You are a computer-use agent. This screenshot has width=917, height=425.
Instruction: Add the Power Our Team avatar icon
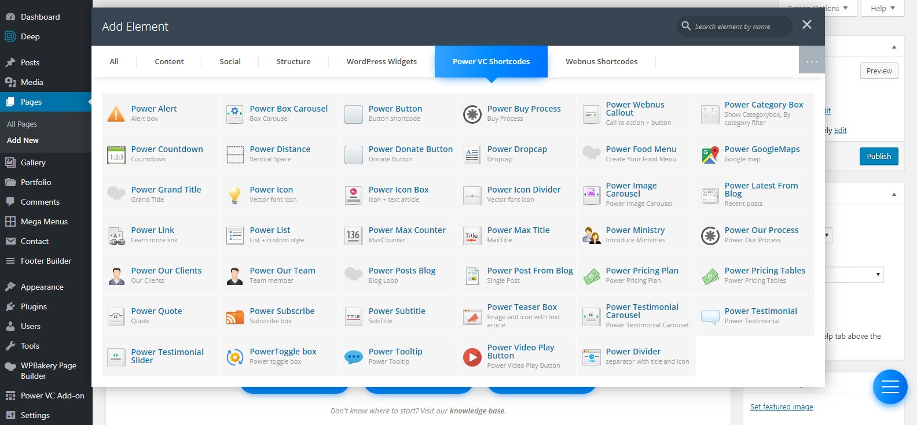point(235,276)
